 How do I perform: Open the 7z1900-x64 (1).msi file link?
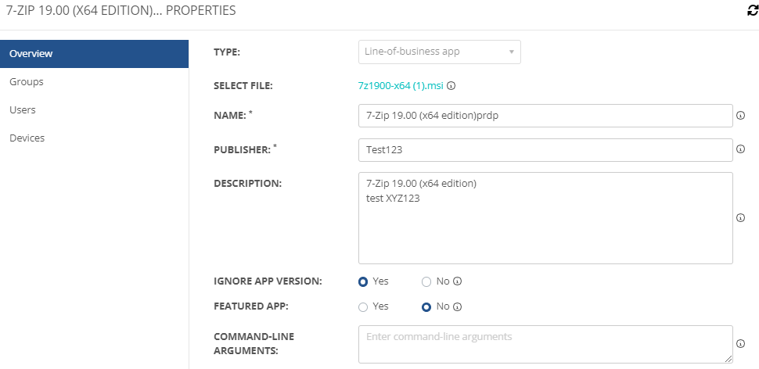point(401,87)
